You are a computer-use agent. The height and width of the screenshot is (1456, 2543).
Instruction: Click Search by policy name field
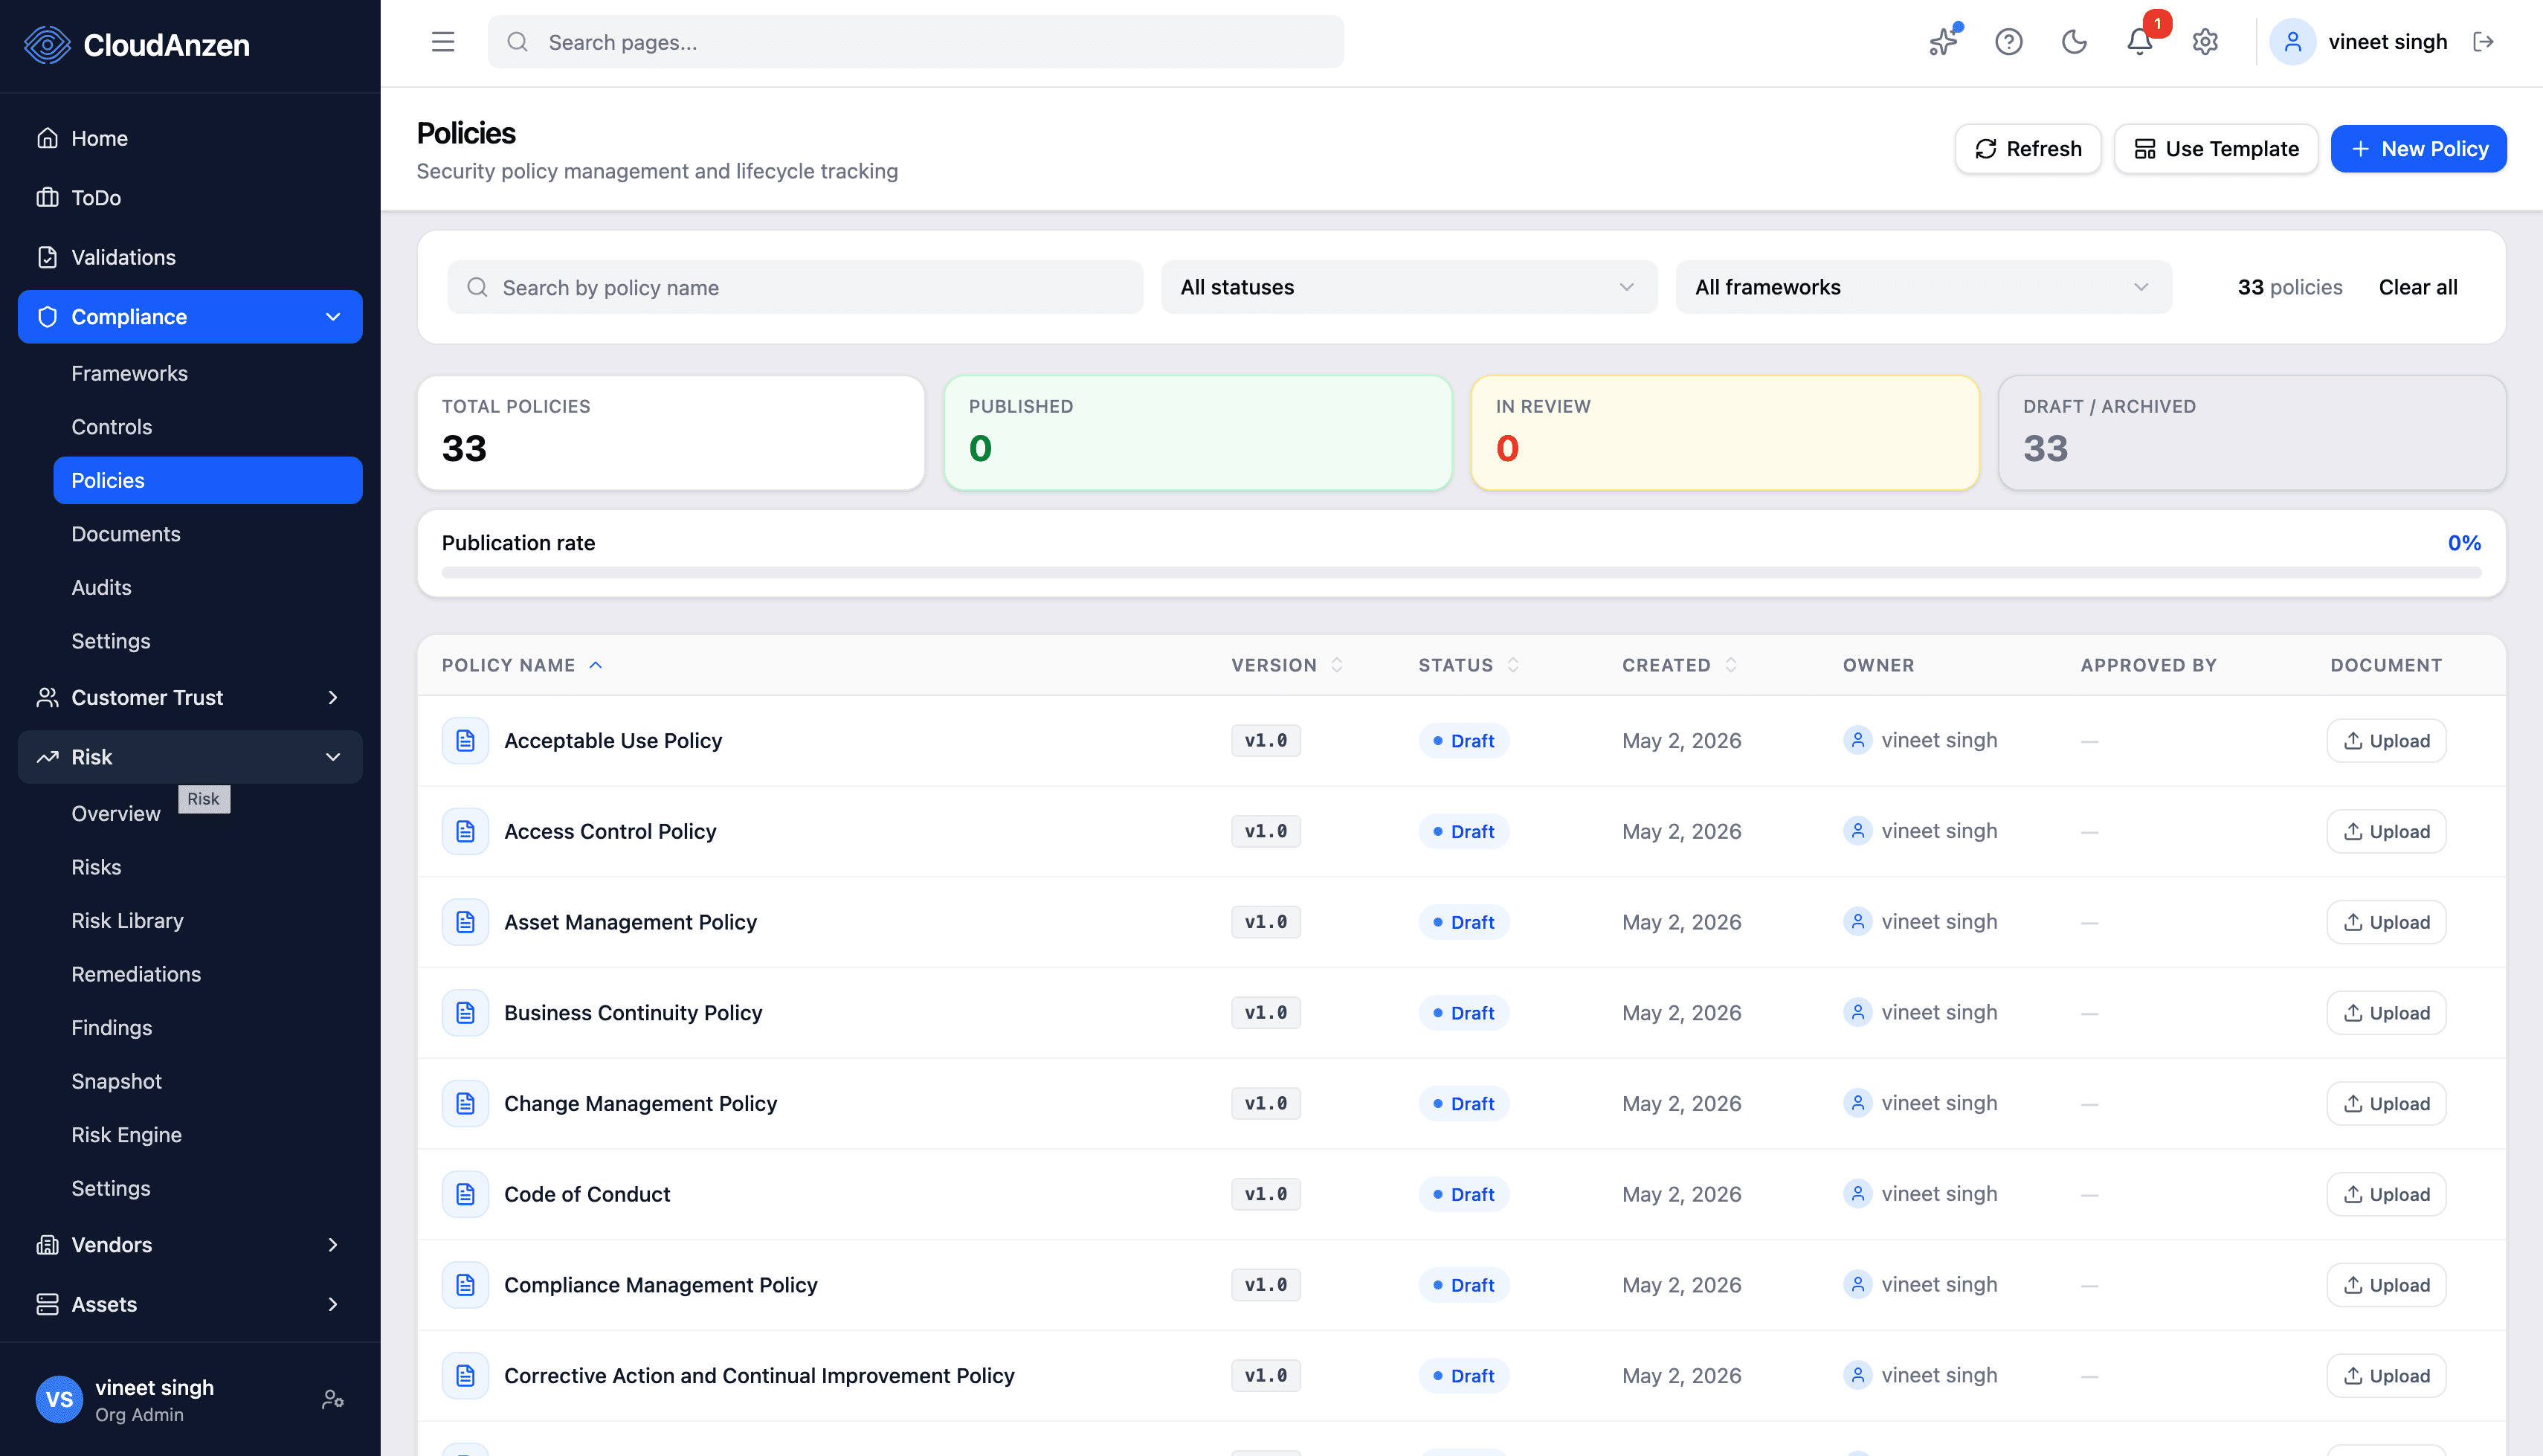point(795,288)
